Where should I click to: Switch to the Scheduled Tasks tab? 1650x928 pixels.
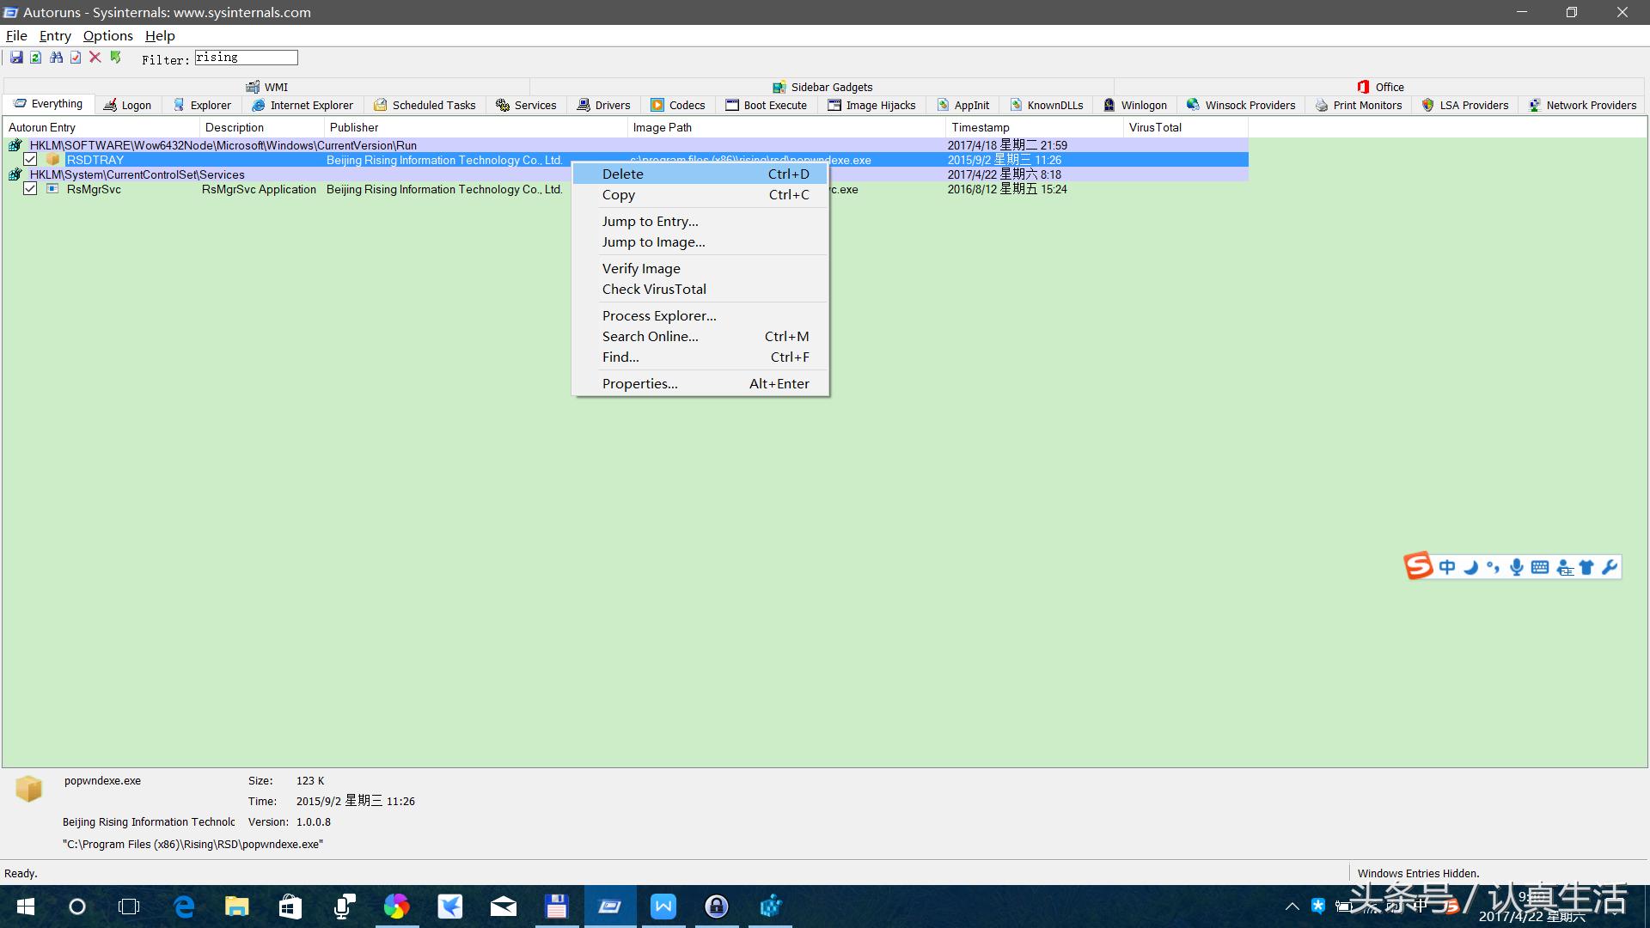425,105
